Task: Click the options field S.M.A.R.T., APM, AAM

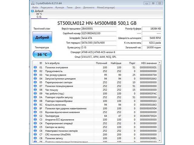Action: [x=121, y=57]
